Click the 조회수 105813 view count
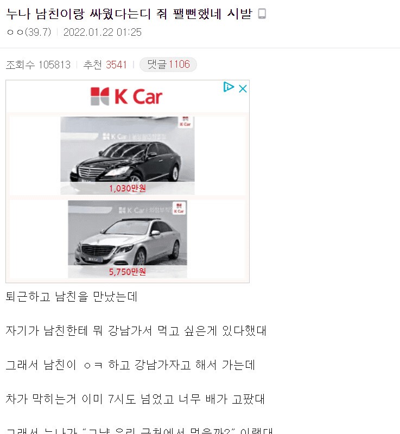Screen dimensions: 400x434 [x=38, y=65]
